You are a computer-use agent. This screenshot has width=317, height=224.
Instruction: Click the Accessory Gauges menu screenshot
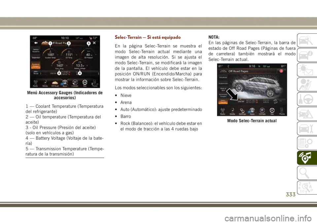coord(65,61)
